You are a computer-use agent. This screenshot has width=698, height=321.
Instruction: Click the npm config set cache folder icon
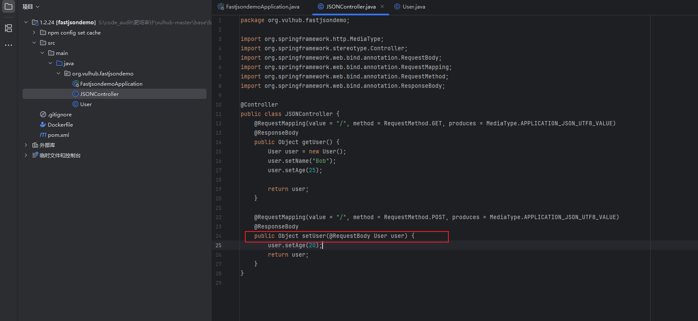tap(43, 32)
